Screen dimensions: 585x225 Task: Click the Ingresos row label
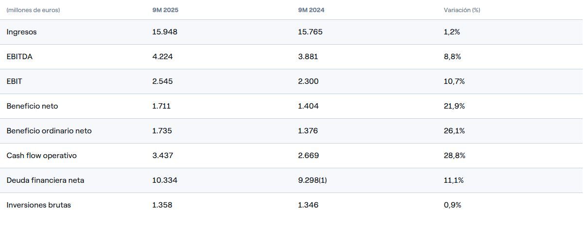pyautogui.click(x=21, y=32)
